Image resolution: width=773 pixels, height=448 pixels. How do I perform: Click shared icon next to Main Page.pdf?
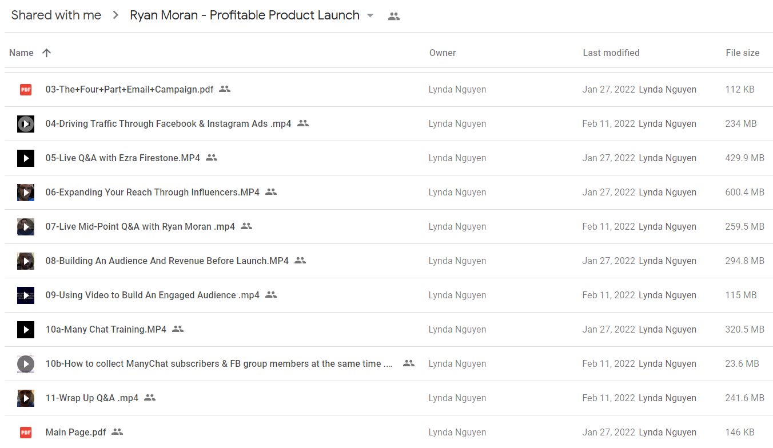click(x=117, y=432)
